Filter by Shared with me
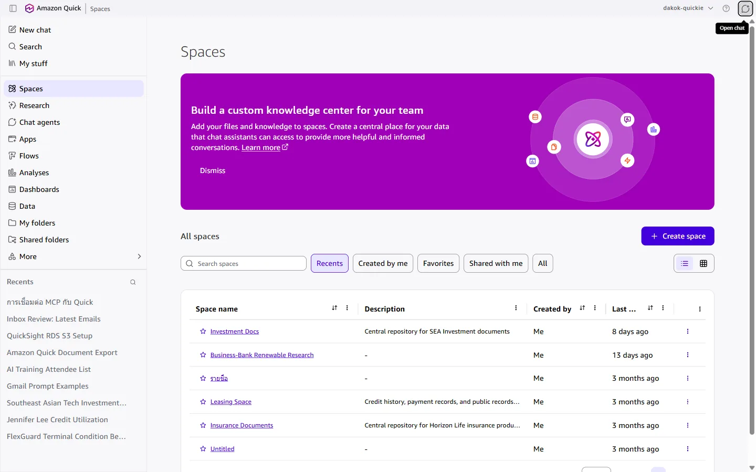The height and width of the screenshot is (472, 756). tap(496, 263)
